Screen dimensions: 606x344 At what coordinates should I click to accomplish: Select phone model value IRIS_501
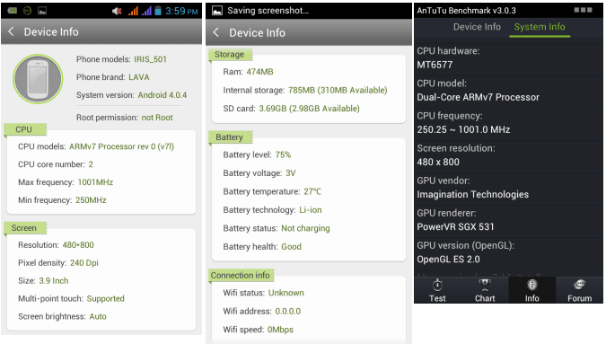click(x=150, y=59)
